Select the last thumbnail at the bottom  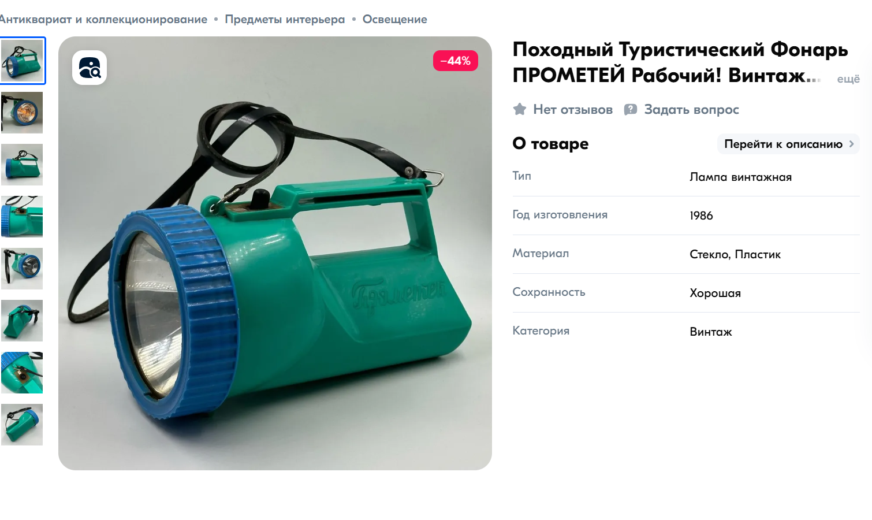pos(22,425)
